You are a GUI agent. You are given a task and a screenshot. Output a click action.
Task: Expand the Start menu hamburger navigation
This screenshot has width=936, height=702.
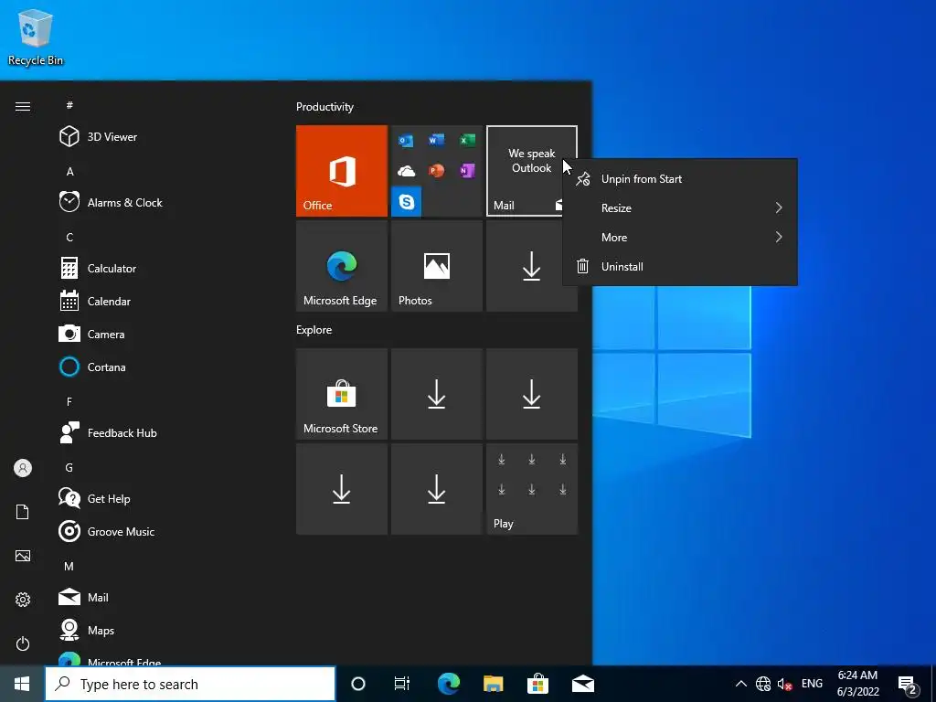coord(23,106)
